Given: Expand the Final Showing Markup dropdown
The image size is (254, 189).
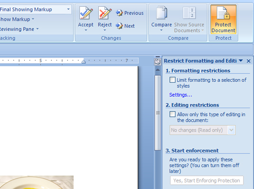Looking at the screenshot, I should [68, 9].
